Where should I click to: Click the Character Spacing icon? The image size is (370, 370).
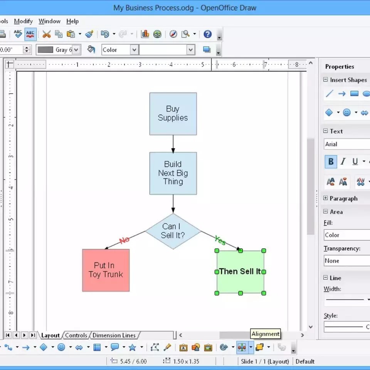pos(361,182)
